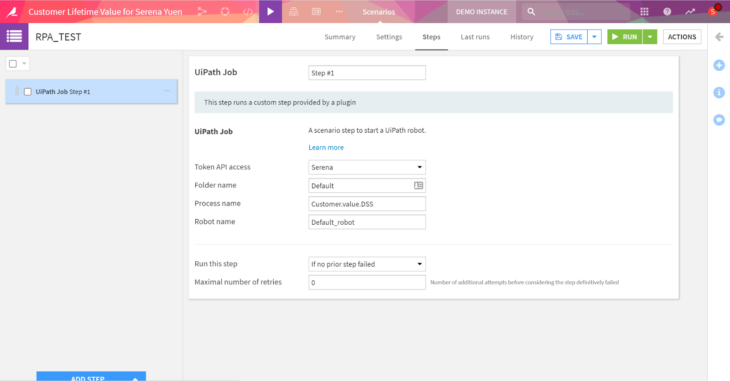Click the DEMO INSTANCE label

[x=482, y=12]
